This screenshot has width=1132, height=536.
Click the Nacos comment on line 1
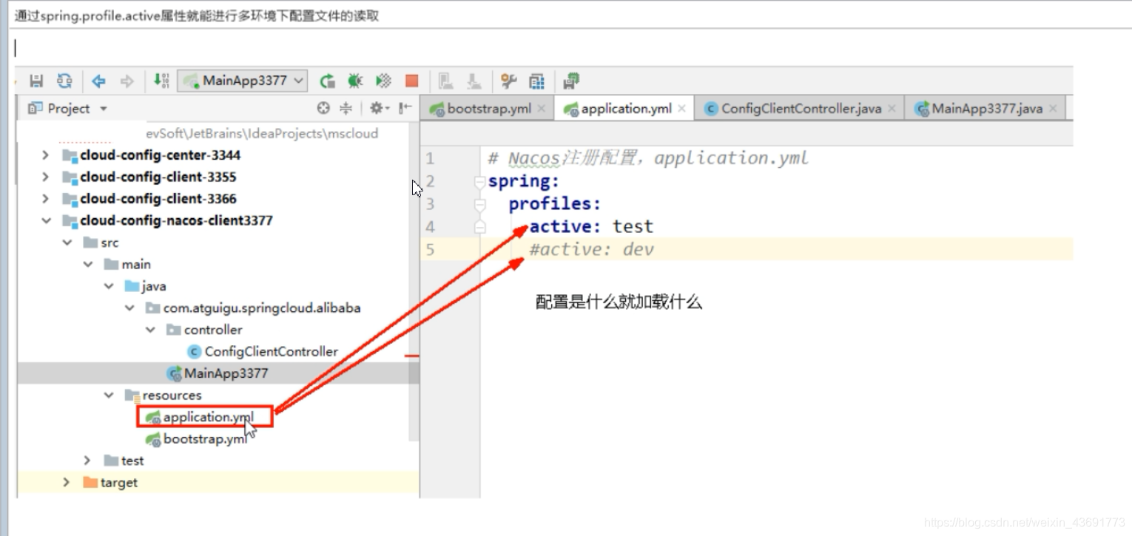(648, 158)
